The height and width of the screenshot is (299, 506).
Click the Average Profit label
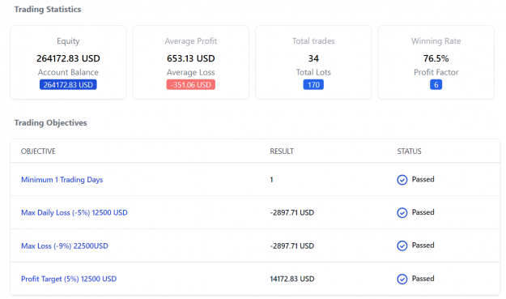tap(191, 41)
